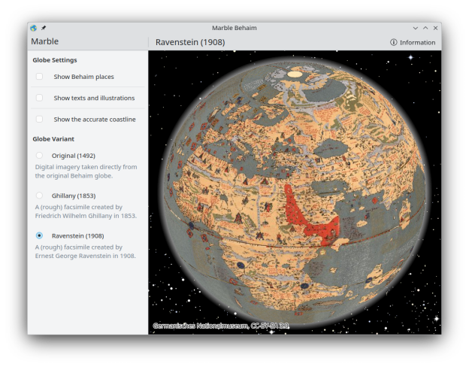Image resolution: width=469 pixels, height=367 pixels.
Task: Close the Marble Behaim window
Action: [x=435, y=28]
